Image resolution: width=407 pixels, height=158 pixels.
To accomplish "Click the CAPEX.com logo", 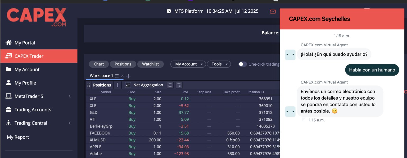I will point(37,17).
